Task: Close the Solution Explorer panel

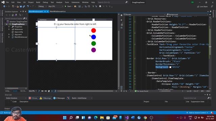Action: (x=26, y=11)
